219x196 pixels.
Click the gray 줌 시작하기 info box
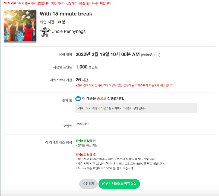click(x=136, y=108)
